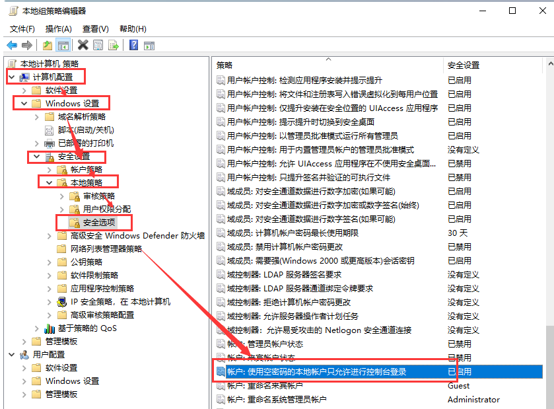Select 安全选项 in the tree

pyautogui.click(x=99, y=222)
